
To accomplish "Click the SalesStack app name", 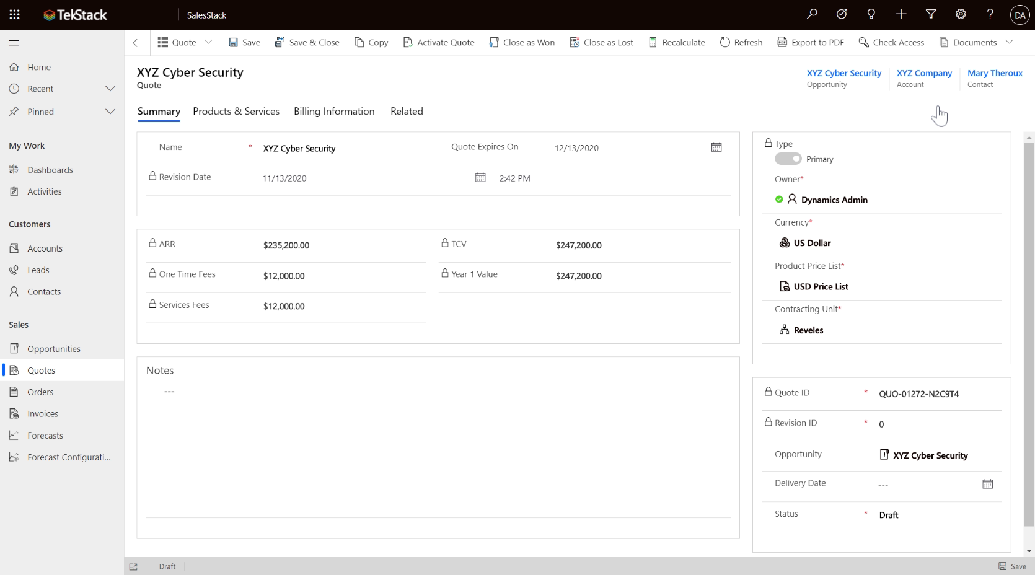I will pos(206,15).
